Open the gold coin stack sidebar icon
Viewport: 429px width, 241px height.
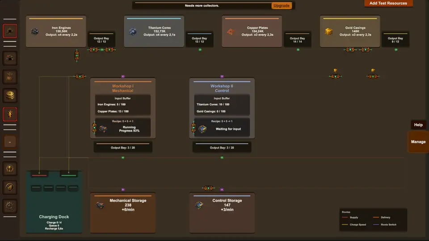coord(10,96)
